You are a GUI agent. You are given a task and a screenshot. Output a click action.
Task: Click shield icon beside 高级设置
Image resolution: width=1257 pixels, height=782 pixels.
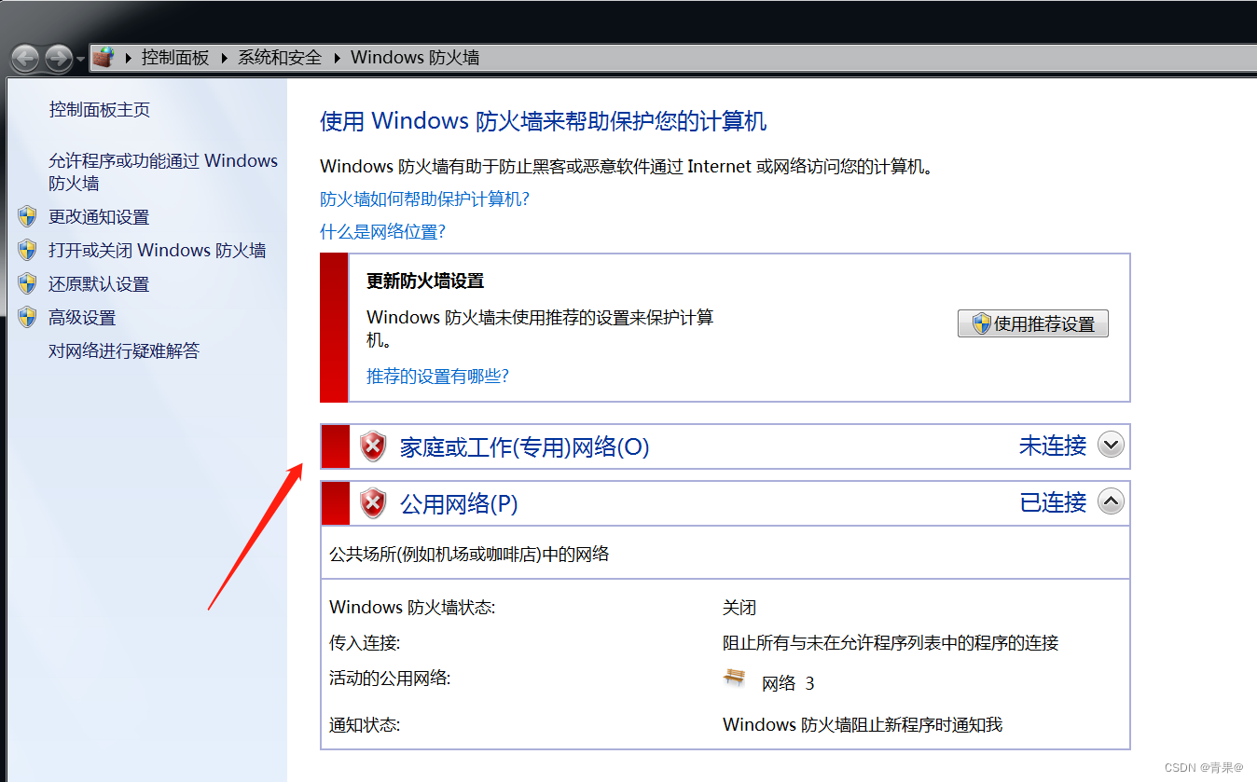(27, 317)
